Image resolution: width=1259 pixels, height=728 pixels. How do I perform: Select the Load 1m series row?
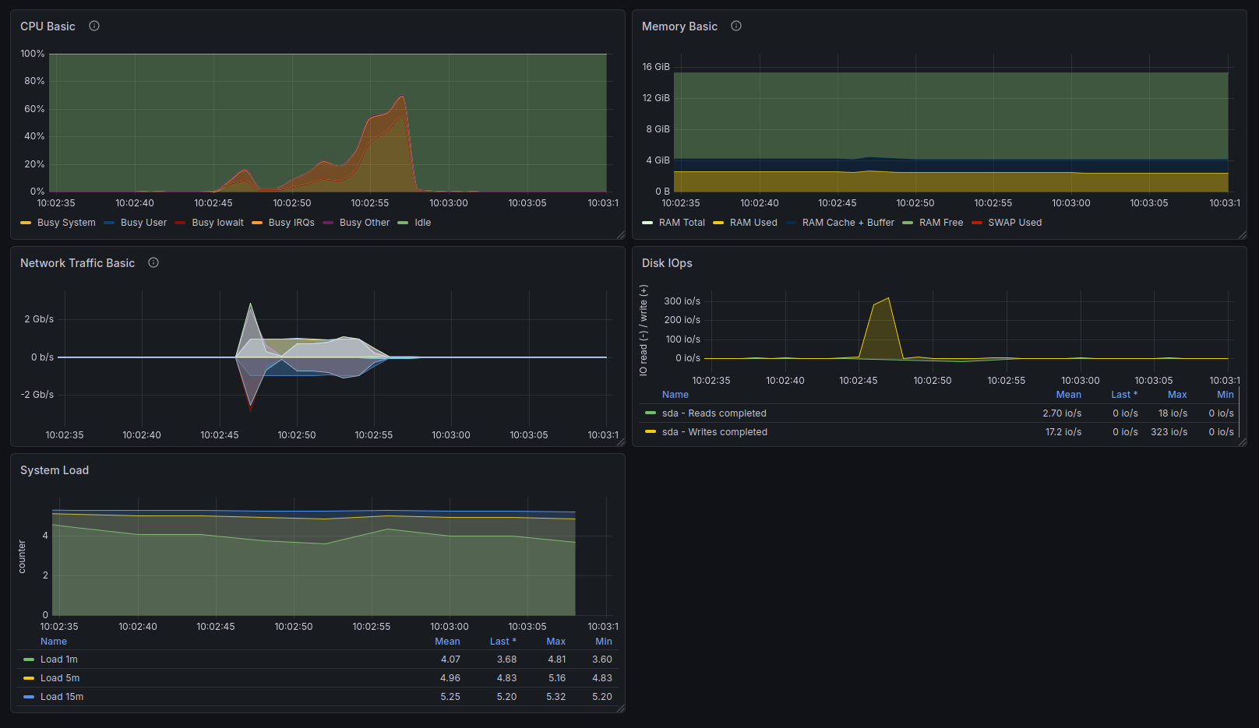coord(59,659)
